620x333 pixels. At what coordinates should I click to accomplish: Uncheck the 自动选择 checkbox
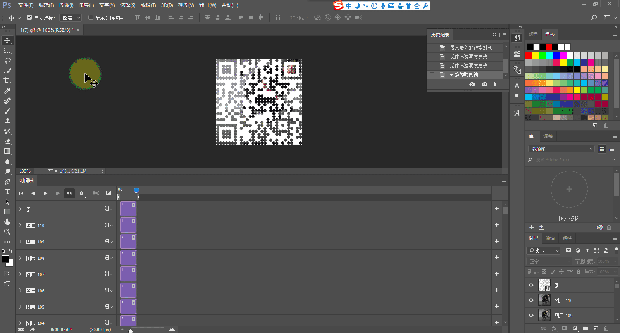pyautogui.click(x=29, y=17)
